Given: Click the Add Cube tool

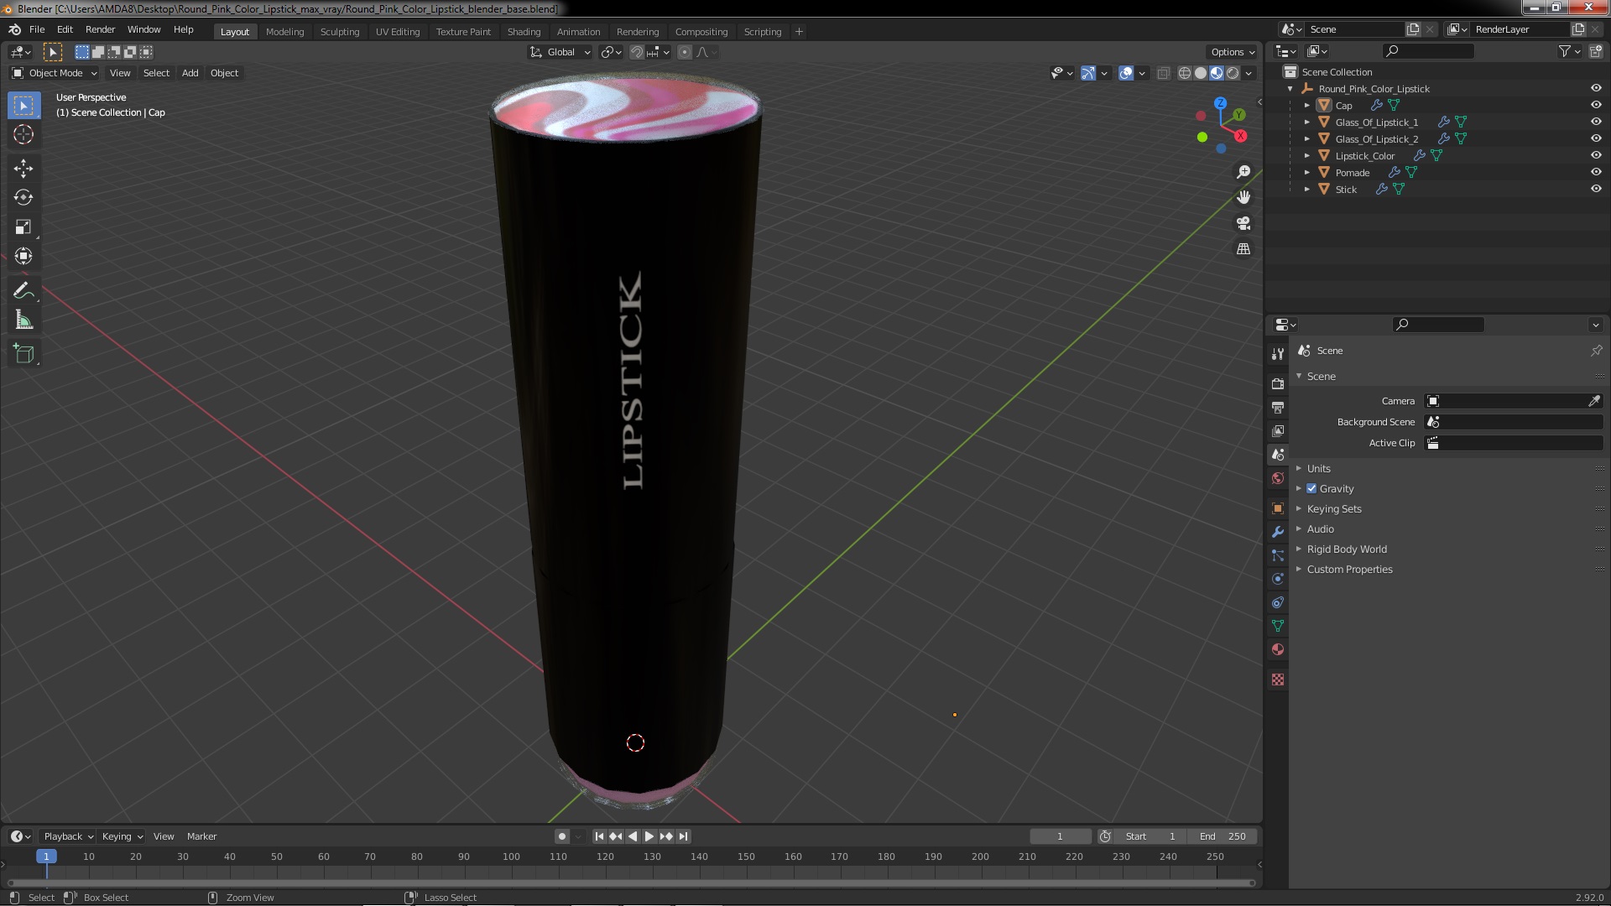Looking at the screenshot, I should pos(23,354).
